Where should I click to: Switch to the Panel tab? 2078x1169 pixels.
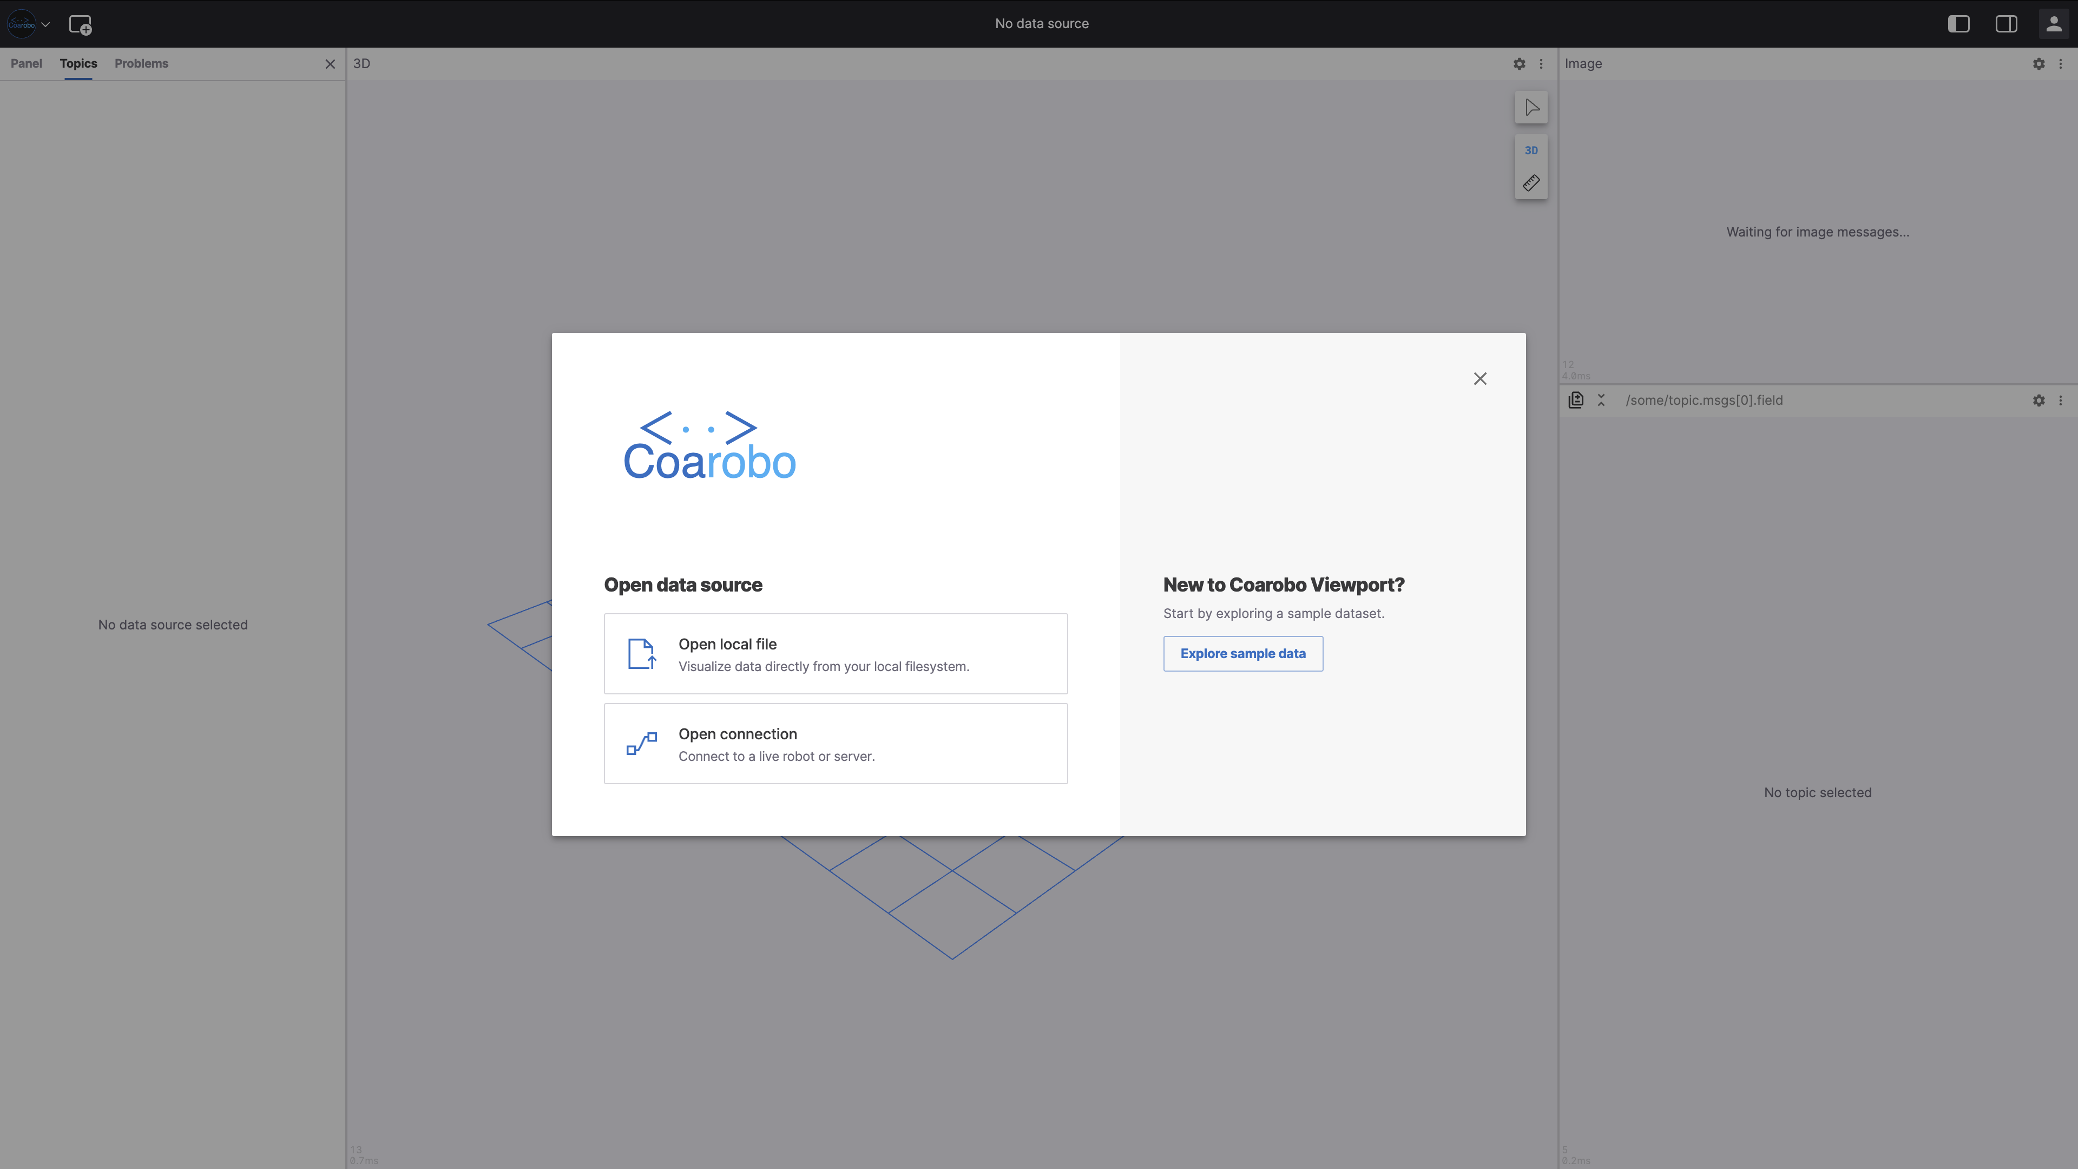click(27, 64)
